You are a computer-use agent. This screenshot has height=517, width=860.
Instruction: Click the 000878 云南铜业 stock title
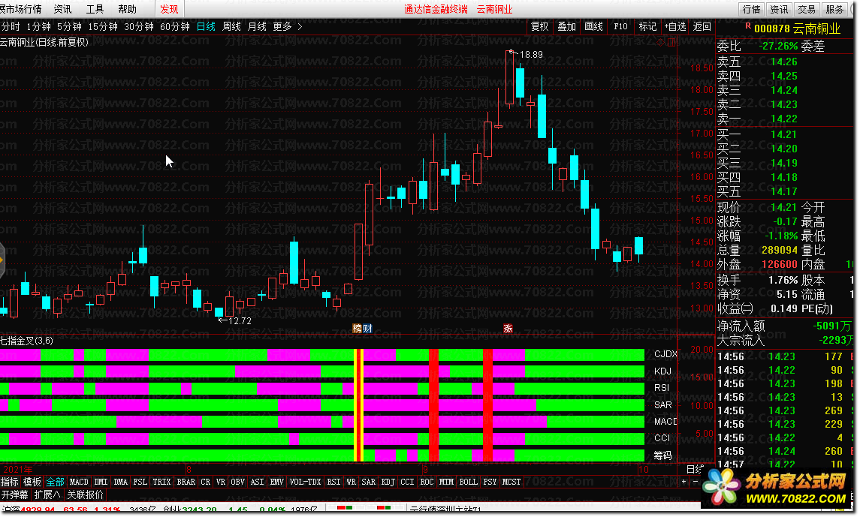pos(798,29)
